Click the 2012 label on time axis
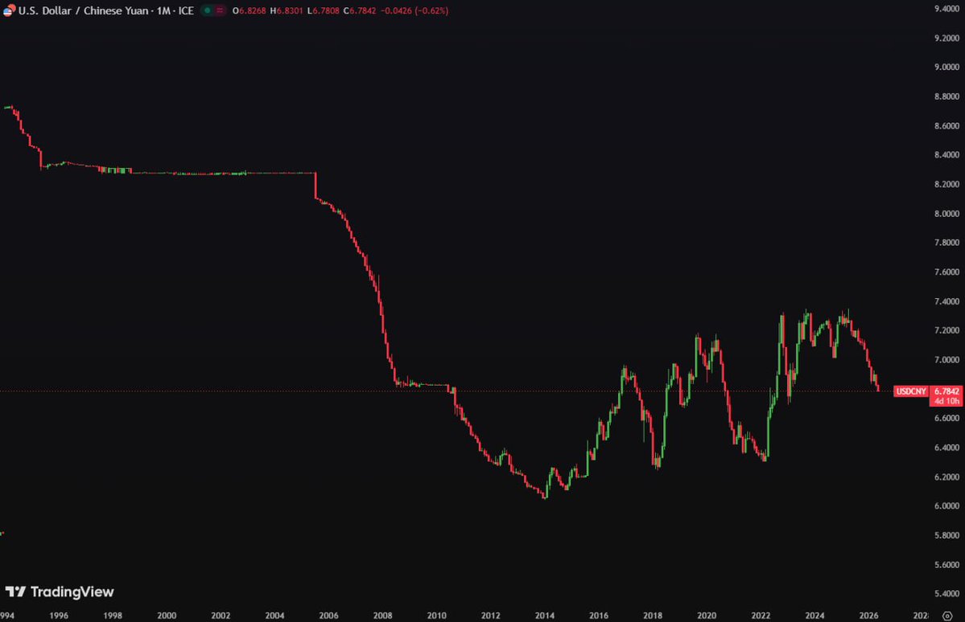This screenshot has width=965, height=622. click(490, 616)
